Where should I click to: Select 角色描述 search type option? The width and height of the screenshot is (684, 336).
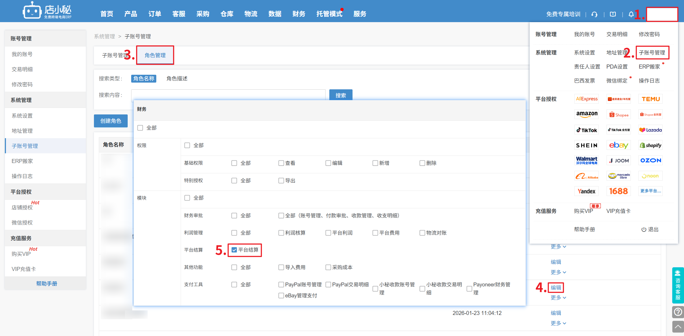[177, 79]
